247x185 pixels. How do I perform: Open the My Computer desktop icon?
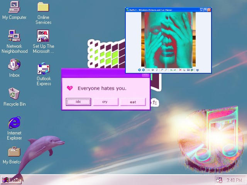[14, 10]
